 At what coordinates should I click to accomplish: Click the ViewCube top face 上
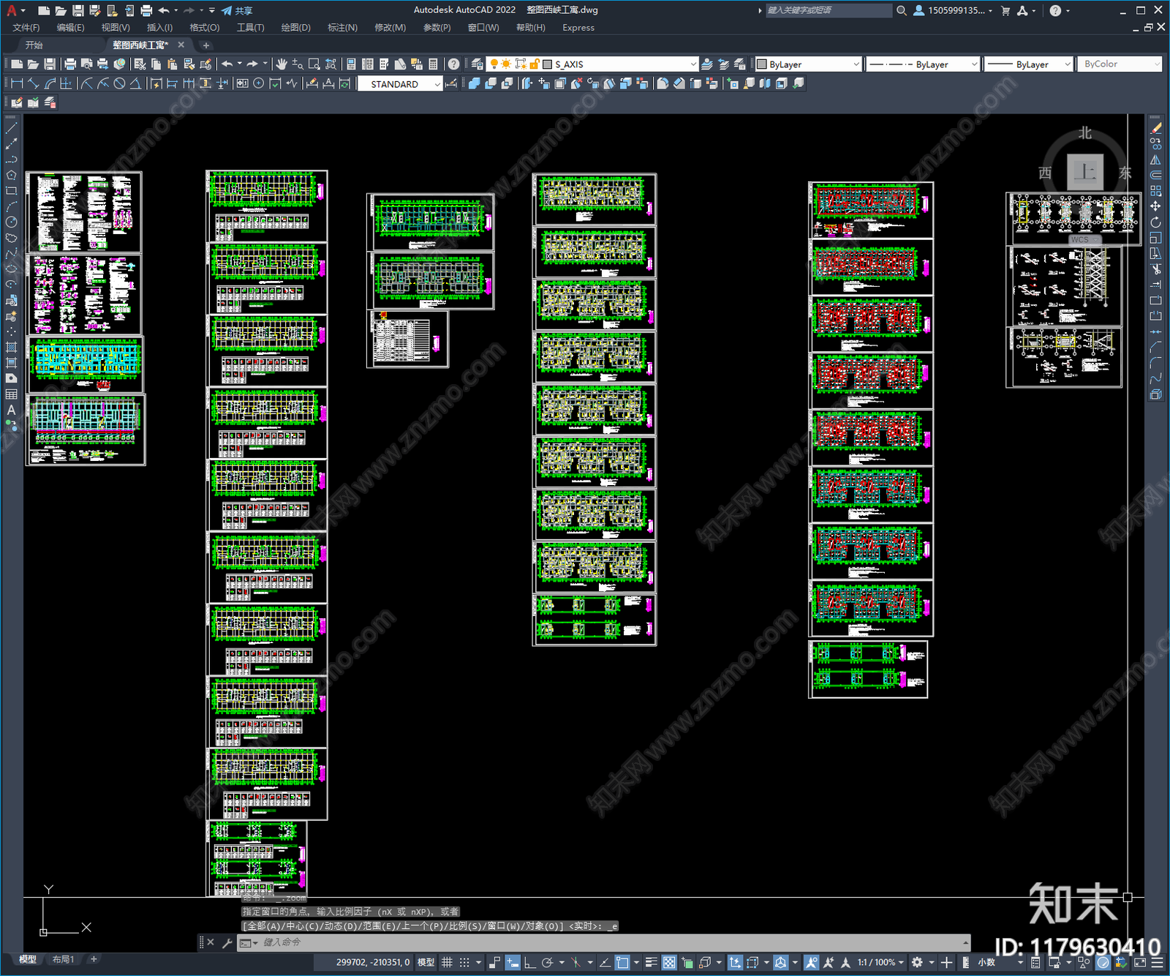point(1085,173)
